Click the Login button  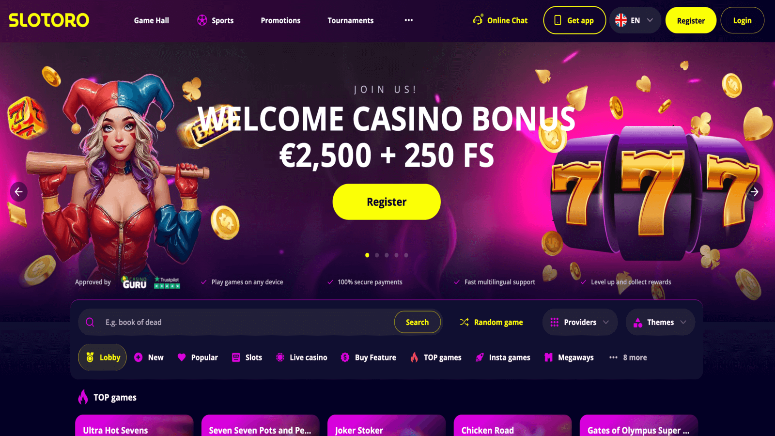click(742, 20)
